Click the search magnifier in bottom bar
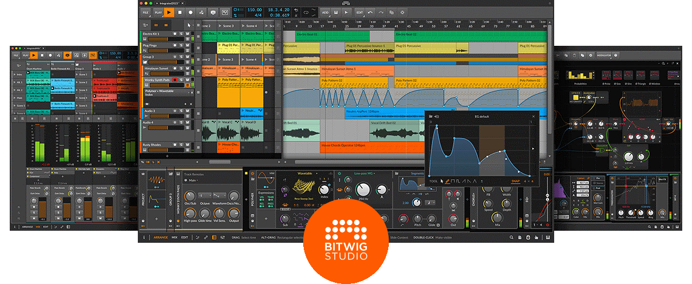The width and height of the screenshot is (692, 284). point(511,238)
